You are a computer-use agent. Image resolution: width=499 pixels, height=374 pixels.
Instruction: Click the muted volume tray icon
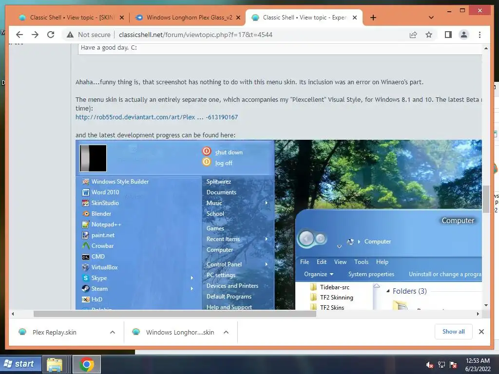click(430, 365)
